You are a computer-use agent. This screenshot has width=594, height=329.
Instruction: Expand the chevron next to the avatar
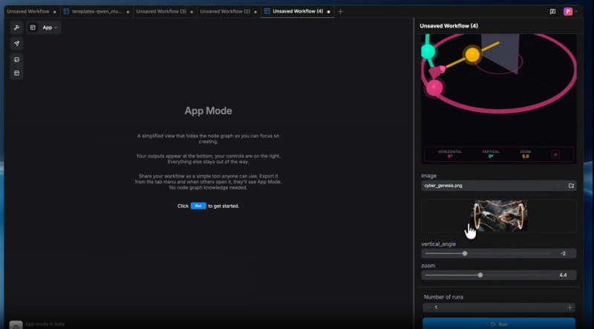[576, 11]
